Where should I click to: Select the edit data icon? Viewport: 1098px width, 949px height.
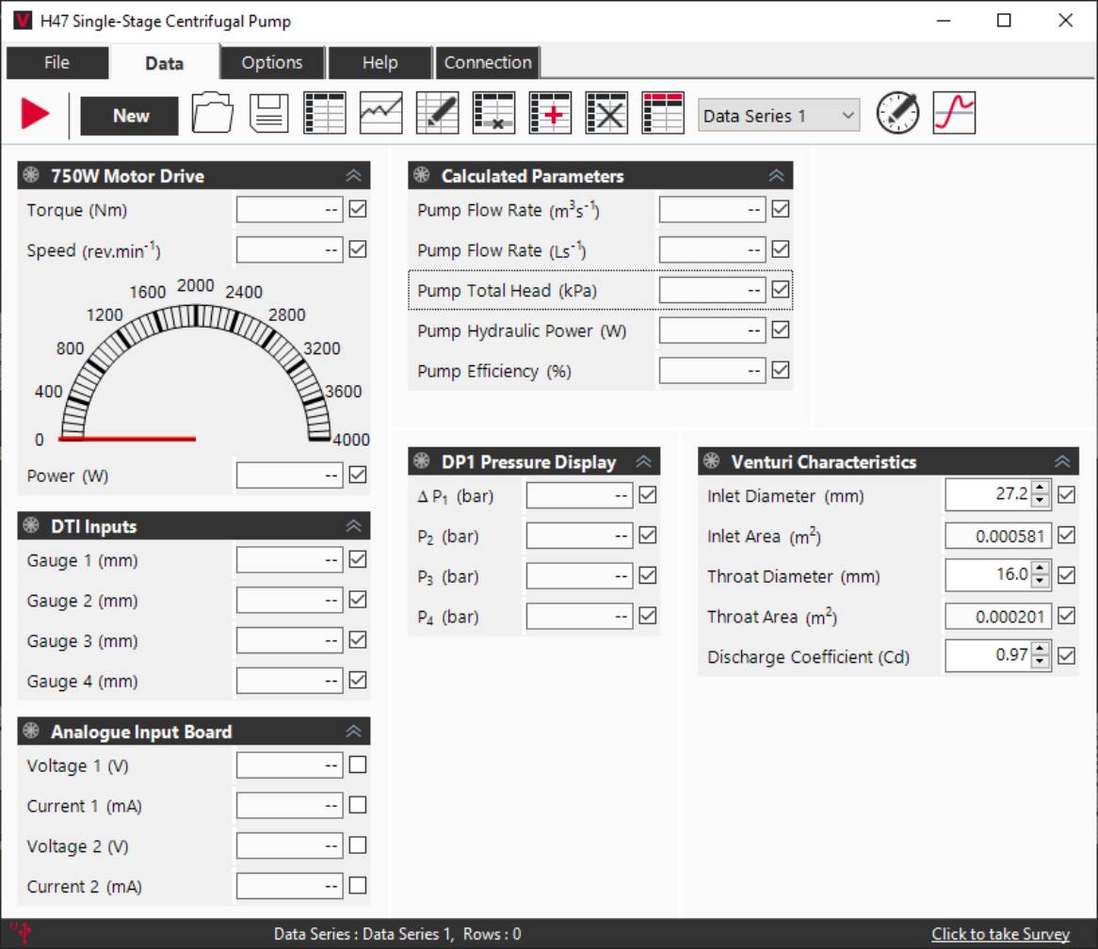[x=438, y=111]
